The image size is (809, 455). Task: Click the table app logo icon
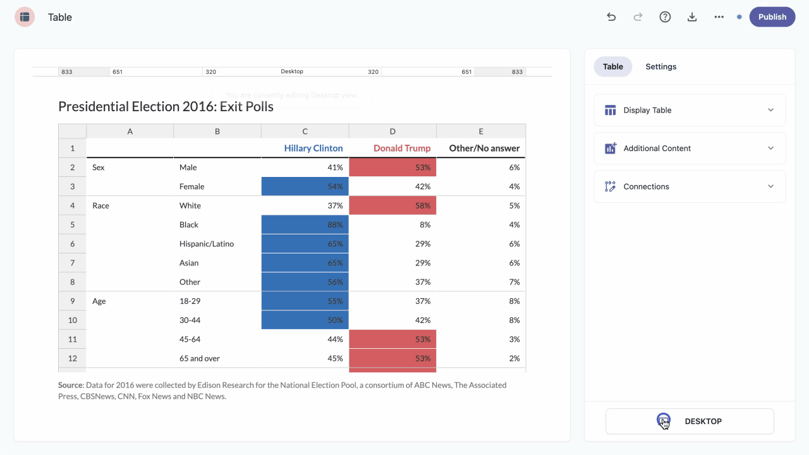(x=25, y=17)
